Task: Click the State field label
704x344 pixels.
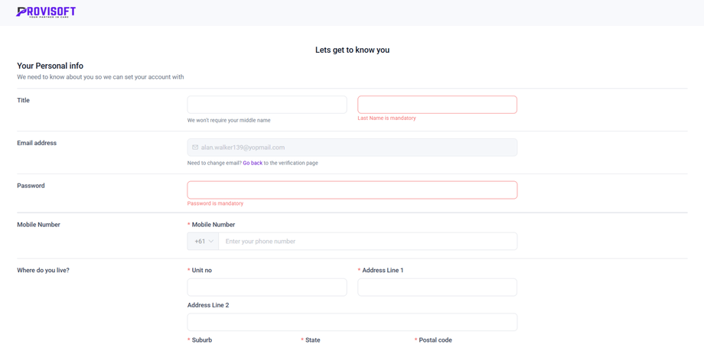Action: tap(312, 340)
